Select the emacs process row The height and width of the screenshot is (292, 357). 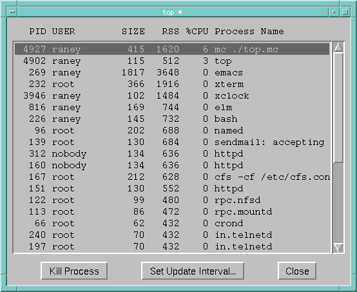point(172,72)
